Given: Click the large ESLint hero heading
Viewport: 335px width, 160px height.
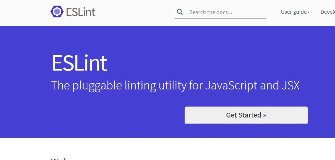Looking at the screenshot, I should tap(79, 63).
